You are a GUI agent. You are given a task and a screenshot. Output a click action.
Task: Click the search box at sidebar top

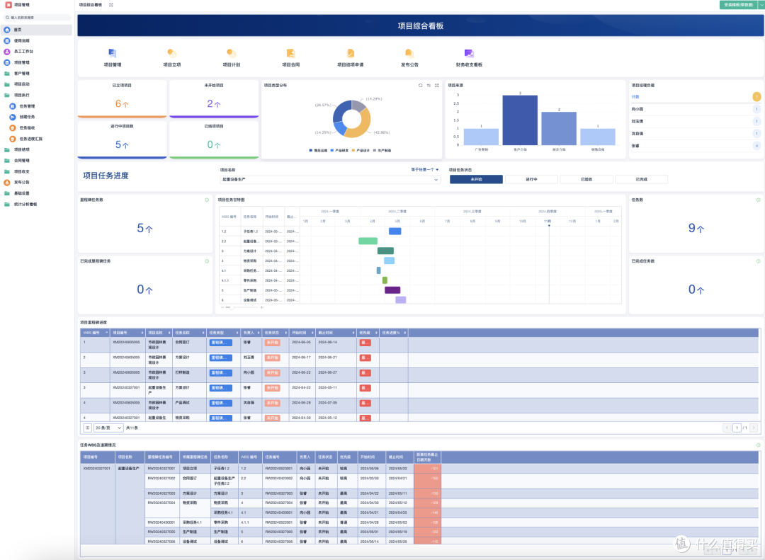tap(38, 18)
